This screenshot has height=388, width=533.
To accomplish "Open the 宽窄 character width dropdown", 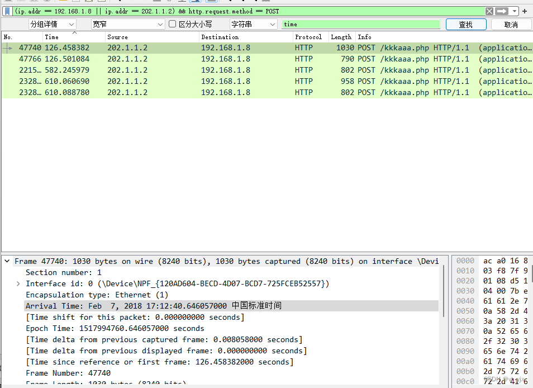I will point(128,24).
